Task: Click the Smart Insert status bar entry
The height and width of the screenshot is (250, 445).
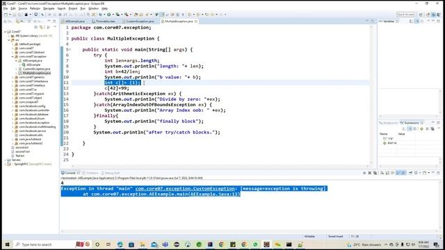Action: (x=335, y=236)
